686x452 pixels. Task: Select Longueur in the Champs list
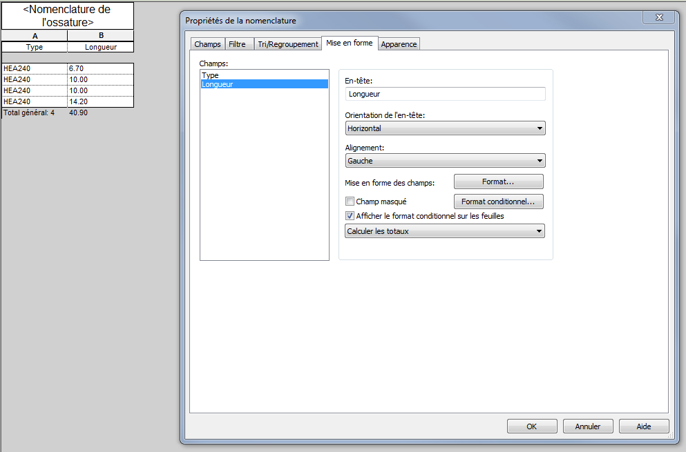point(217,84)
